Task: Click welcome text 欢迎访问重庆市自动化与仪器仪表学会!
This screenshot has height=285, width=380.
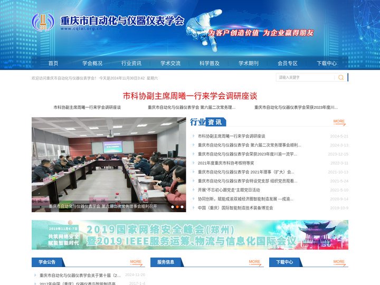Action: tap(64, 78)
